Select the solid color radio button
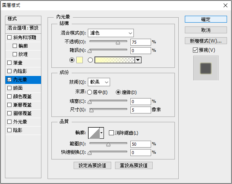Screen dimensions: 232x184 [72, 60]
